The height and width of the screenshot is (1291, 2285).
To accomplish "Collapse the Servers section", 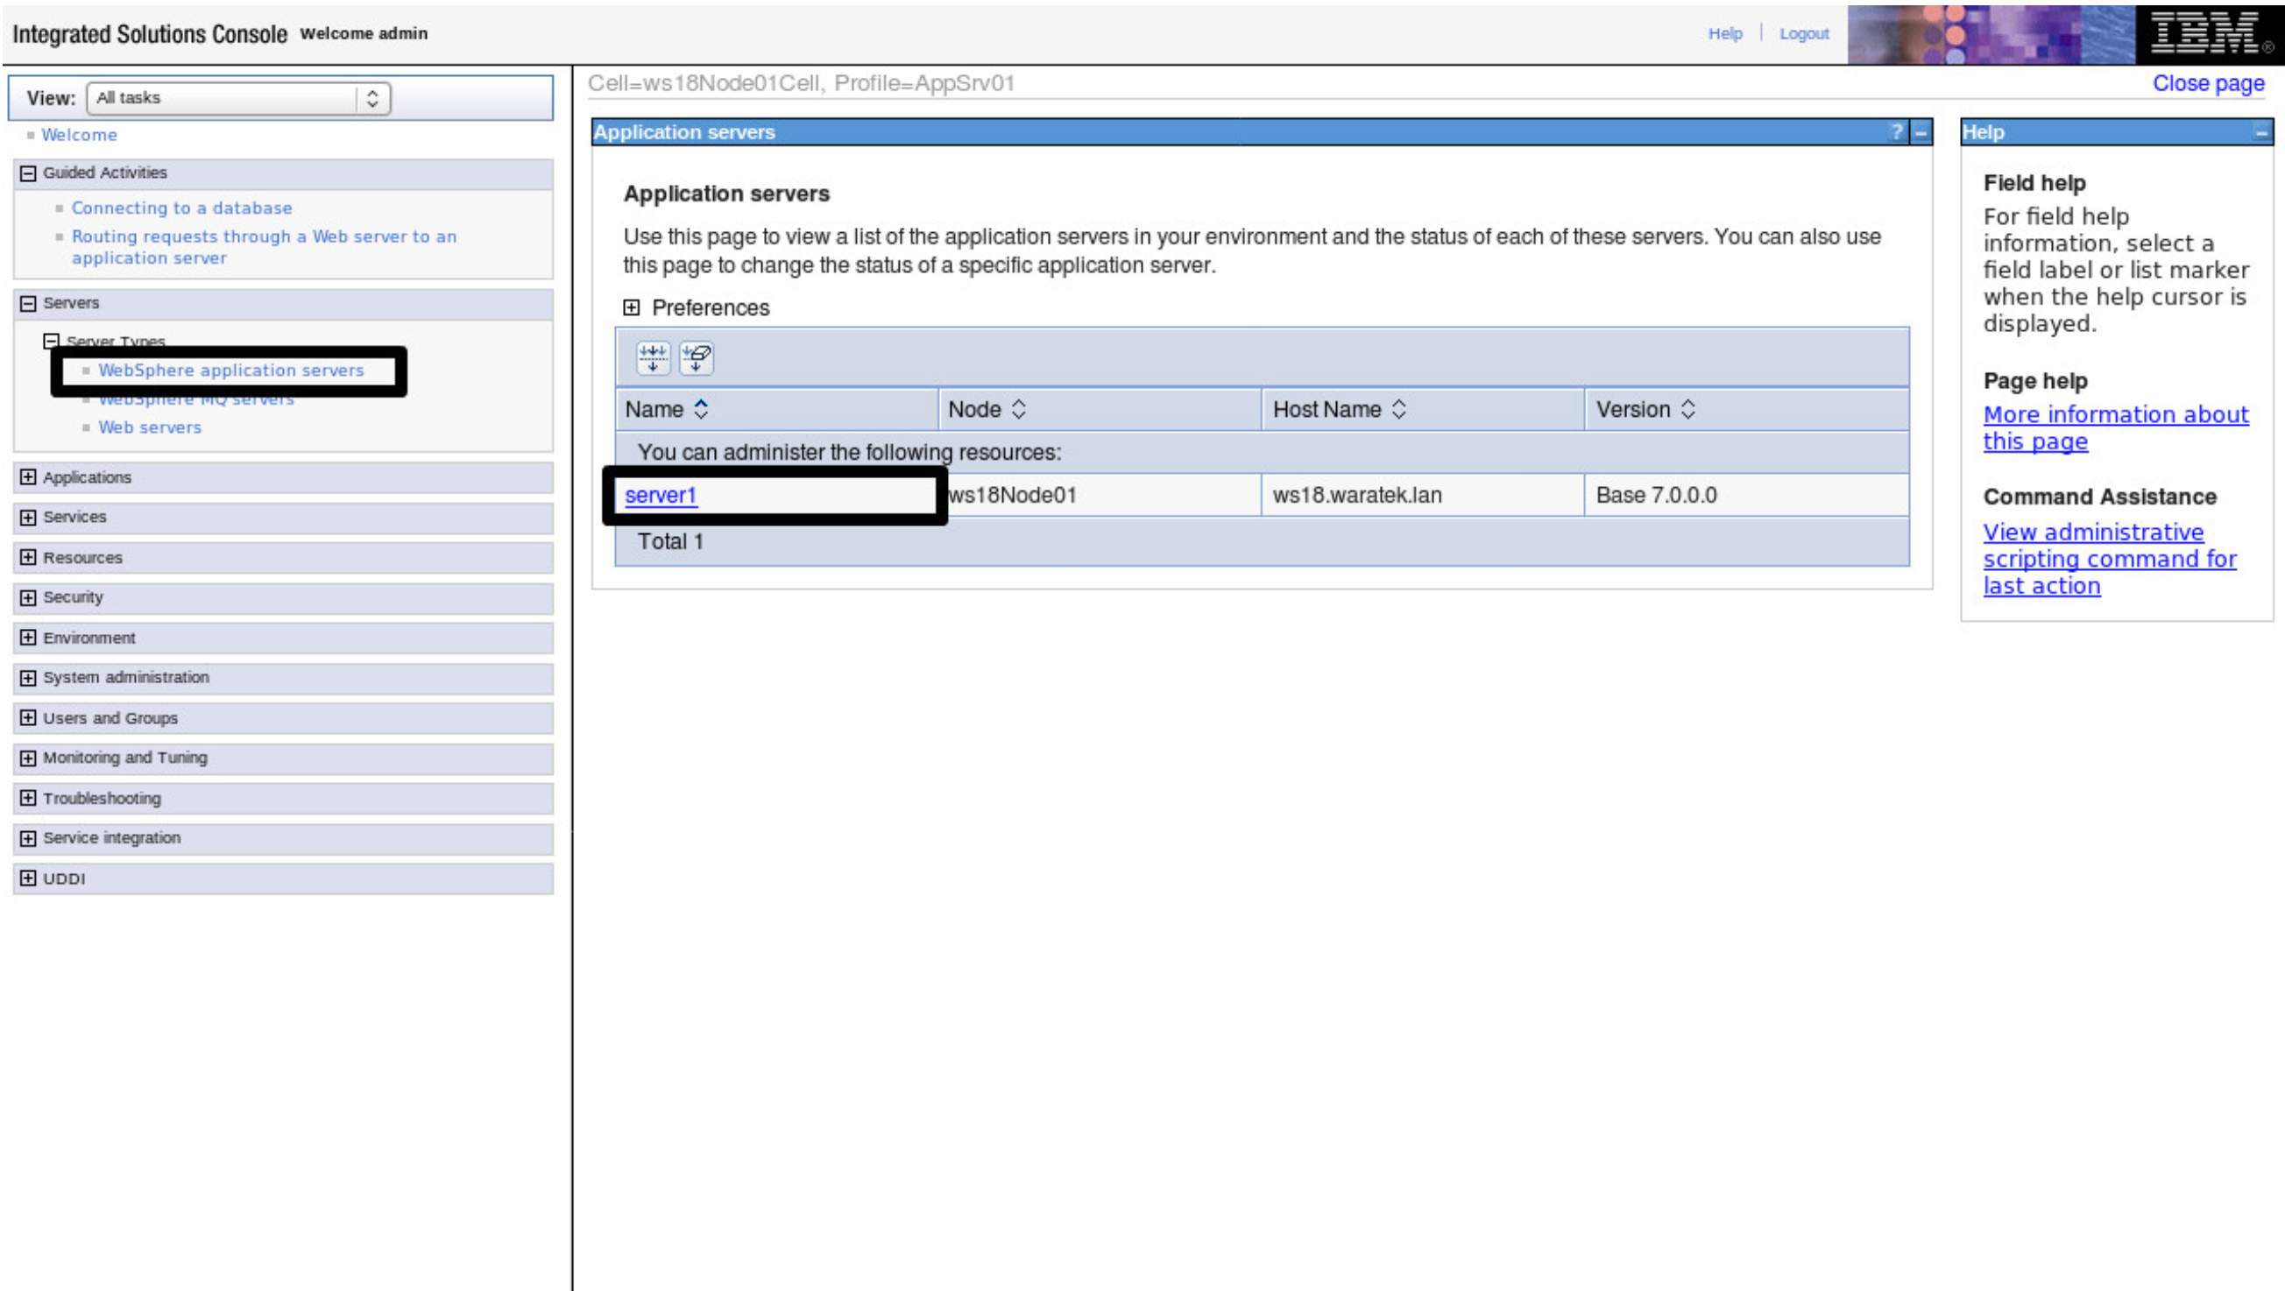I will 28,303.
